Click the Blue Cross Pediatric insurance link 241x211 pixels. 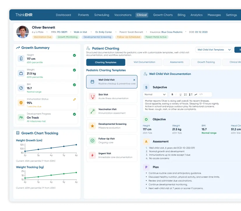pos(172,32)
